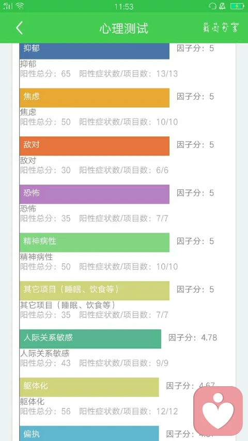Select the 人际关系敏感 factor bar
This screenshot has width=248, height=441.
click(90, 339)
